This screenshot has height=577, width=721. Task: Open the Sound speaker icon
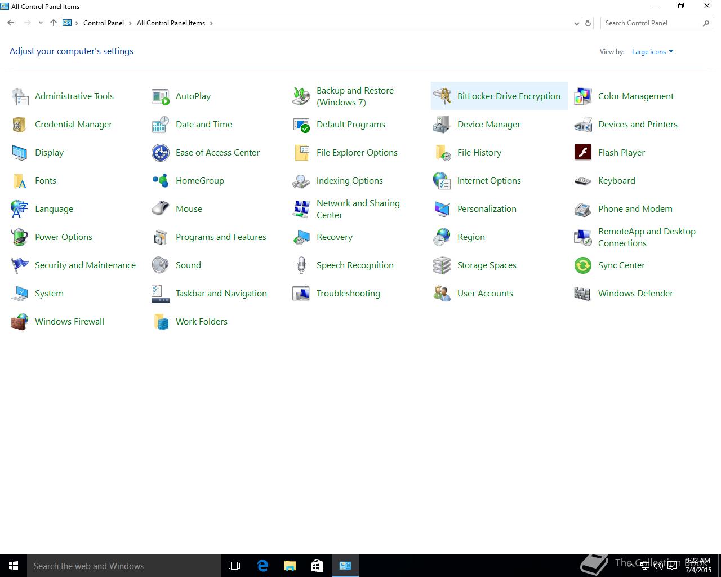point(161,265)
